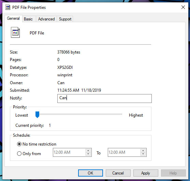Click the Highest priority label
The height and width of the screenshot is (181, 190).
(136, 115)
